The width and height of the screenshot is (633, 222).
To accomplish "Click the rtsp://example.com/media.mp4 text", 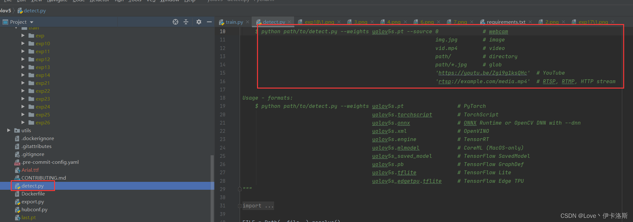I will coord(482,81).
